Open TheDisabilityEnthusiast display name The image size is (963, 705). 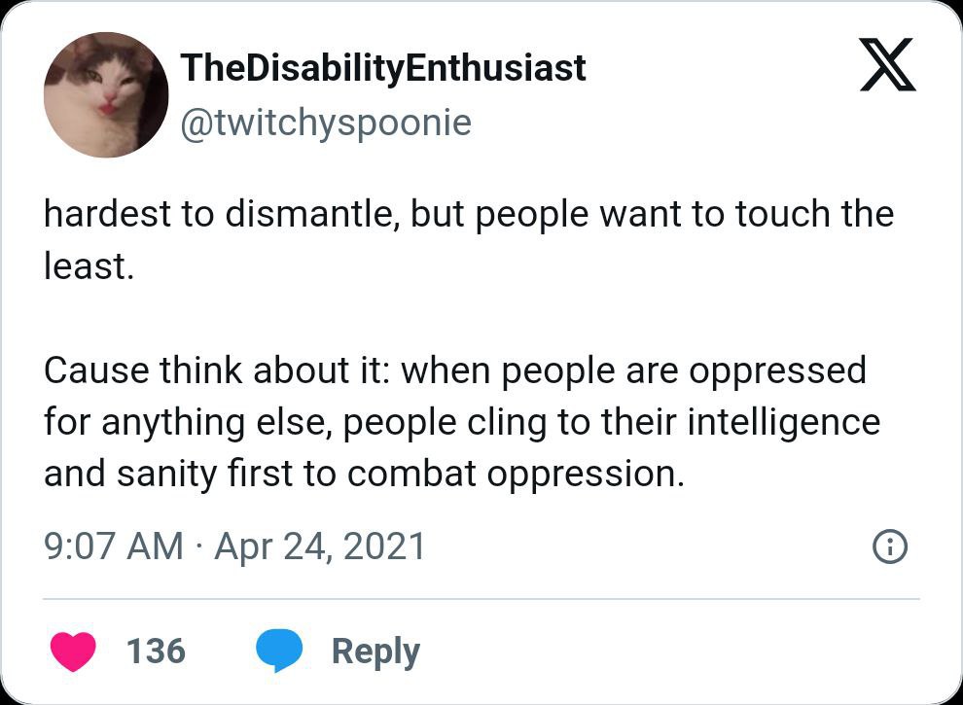point(383,68)
